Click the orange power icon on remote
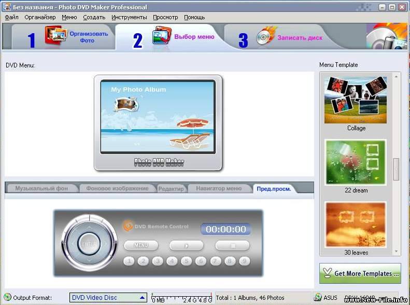 [x=128, y=226]
